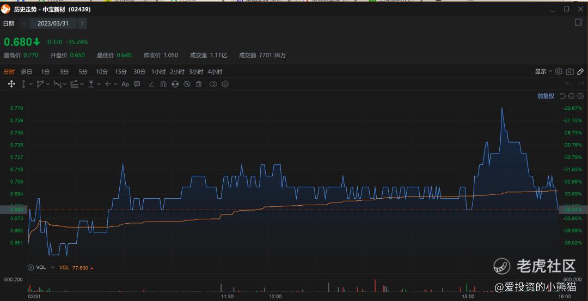Click the text annotation 'Aa' tool
588x301 pixels.
click(125, 84)
